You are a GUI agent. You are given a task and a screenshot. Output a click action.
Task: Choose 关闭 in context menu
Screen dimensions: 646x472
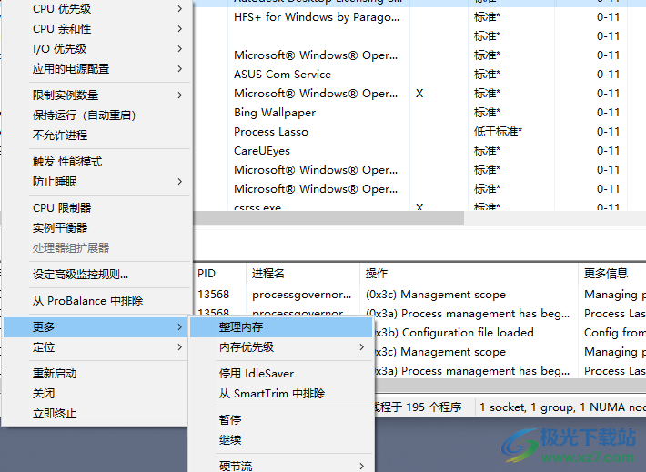(97, 393)
